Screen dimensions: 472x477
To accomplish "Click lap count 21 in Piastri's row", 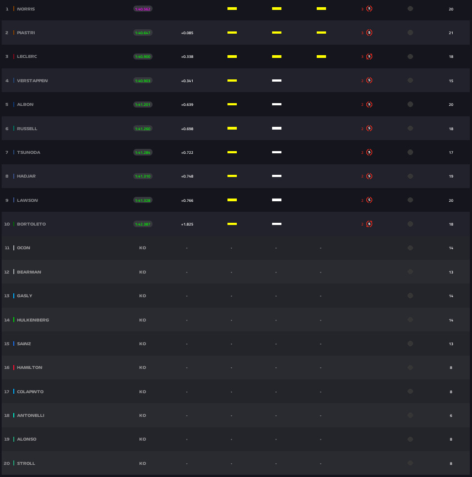I will click(x=451, y=33).
